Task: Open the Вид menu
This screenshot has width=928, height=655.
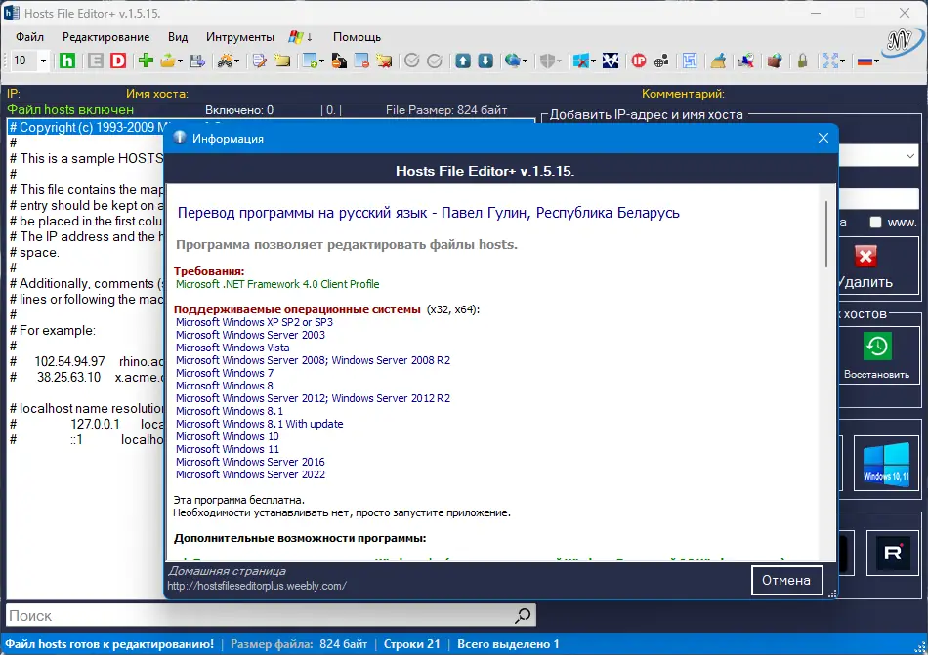Action: [x=178, y=37]
